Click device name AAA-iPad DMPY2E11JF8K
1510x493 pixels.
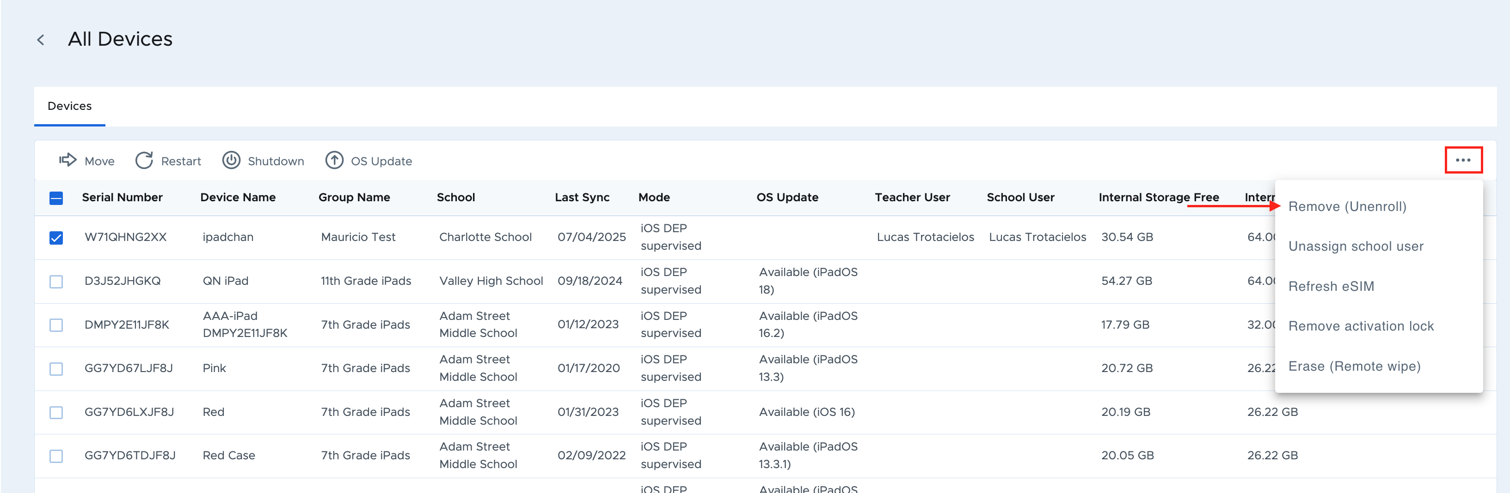[x=245, y=325]
